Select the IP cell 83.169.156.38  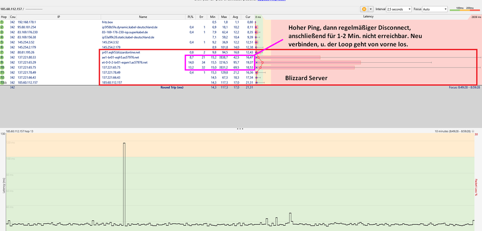pos(27,37)
